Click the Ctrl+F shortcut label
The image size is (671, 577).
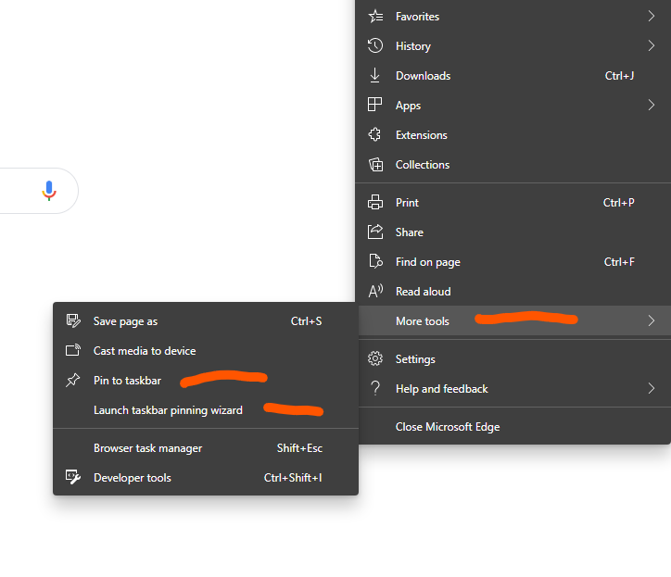[619, 261]
